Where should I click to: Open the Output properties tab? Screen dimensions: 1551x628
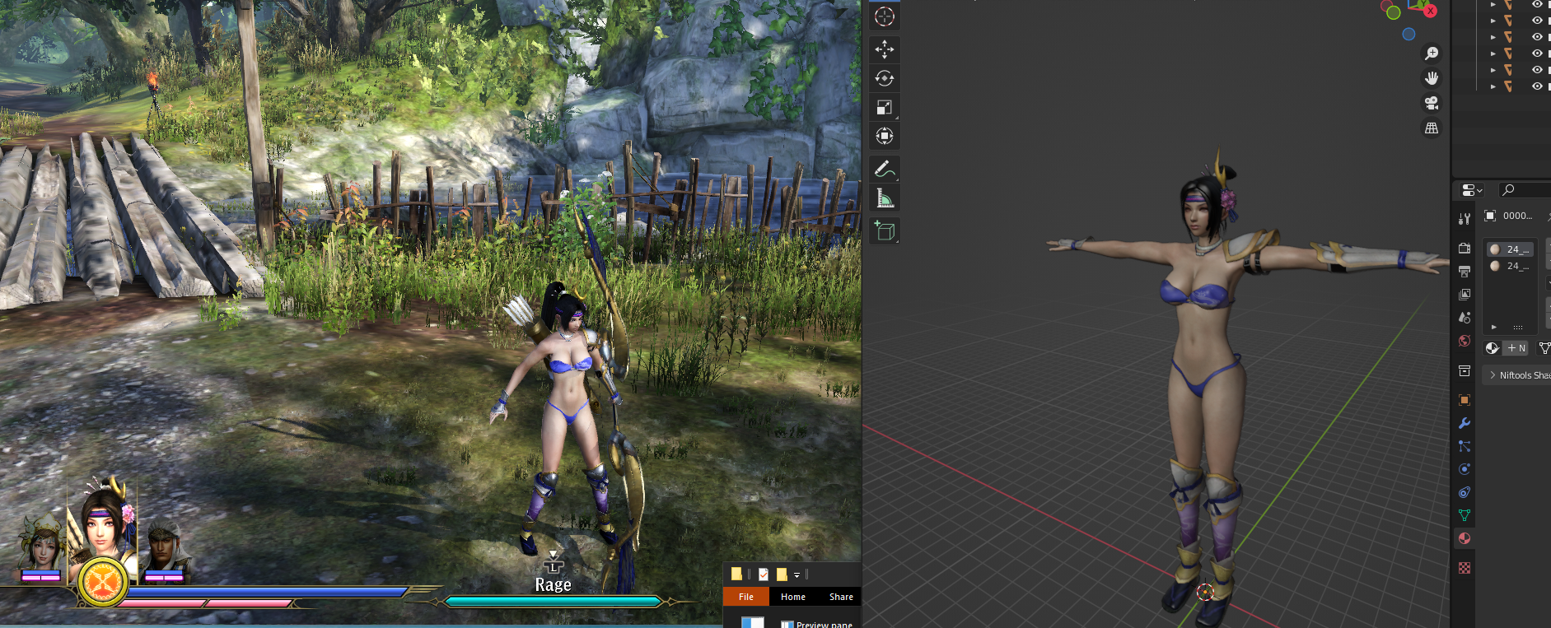pyautogui.click(x=1465, y=271)
